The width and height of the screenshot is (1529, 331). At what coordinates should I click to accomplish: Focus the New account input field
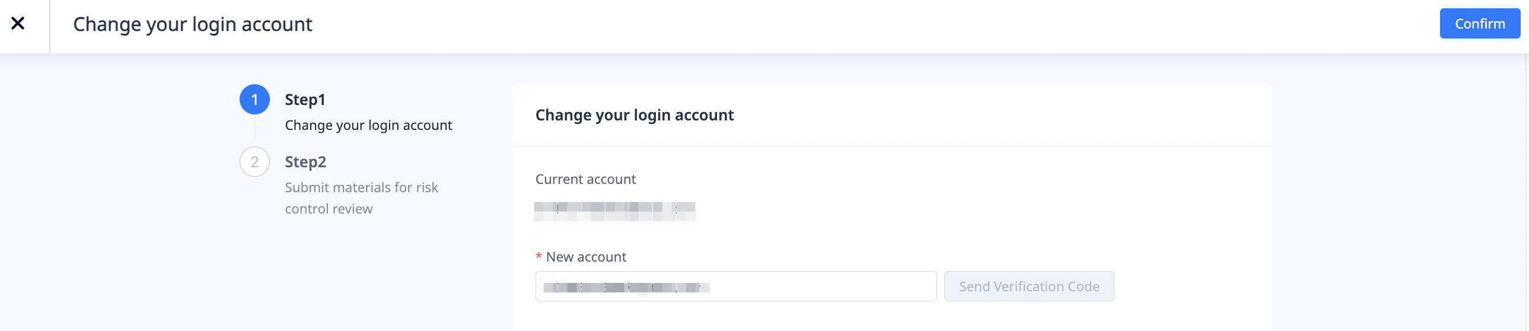pyautogui.click(x=819, y=287)
